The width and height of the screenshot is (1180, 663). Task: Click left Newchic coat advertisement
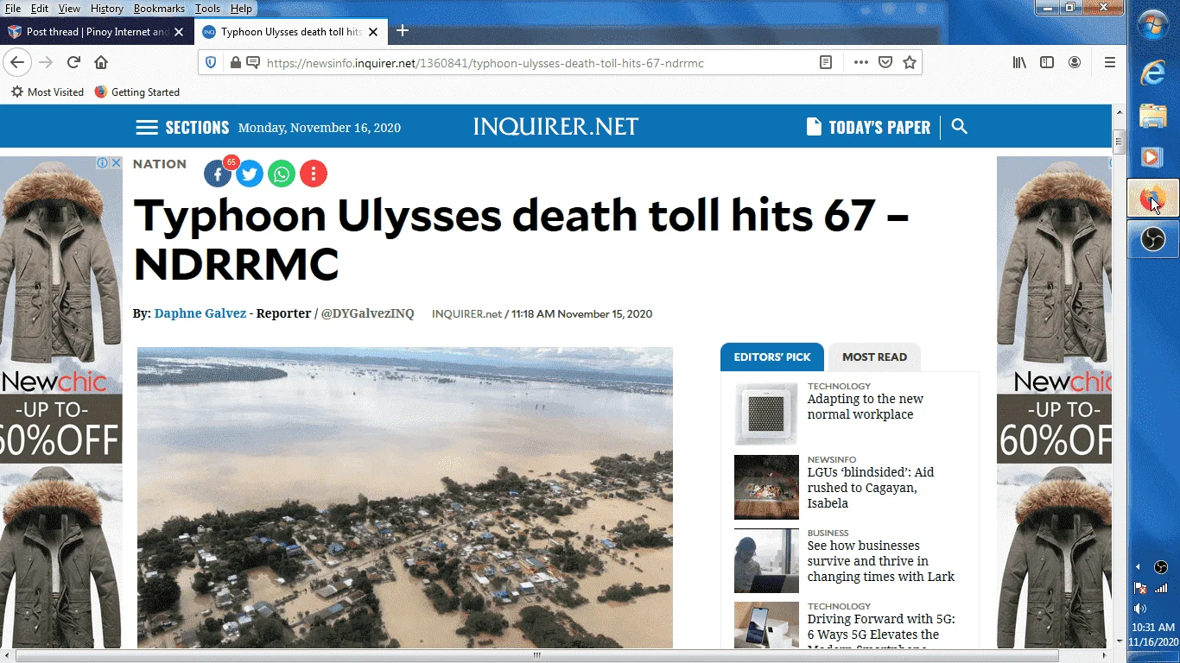[x=60, y=402]
